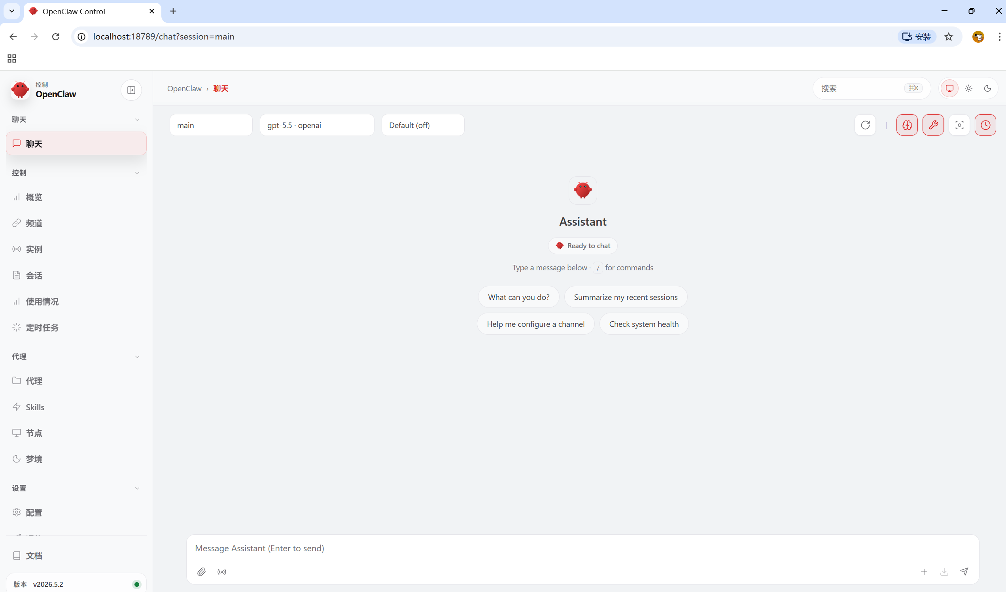Click the 'Ready to chat' status badge
This screenshot has height=592, width=1006.
click(x=583, y=246)
